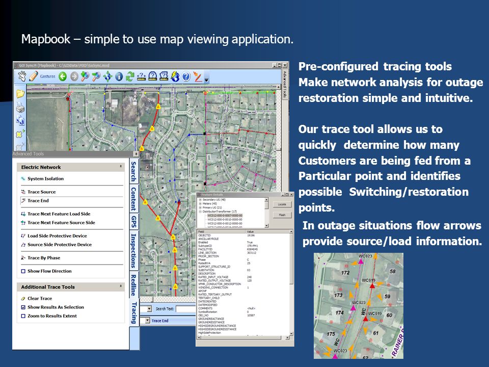Select the polygon area measure tool
The width and height of the screenshot is (489, 367).
point(164,76)
